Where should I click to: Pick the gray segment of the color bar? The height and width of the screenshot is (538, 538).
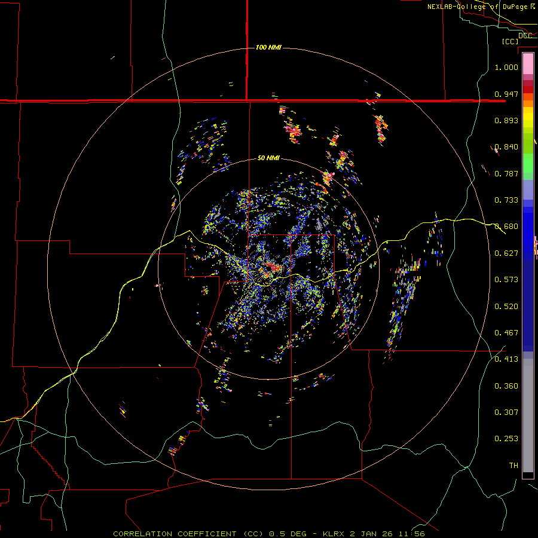[x=528, y=415]
